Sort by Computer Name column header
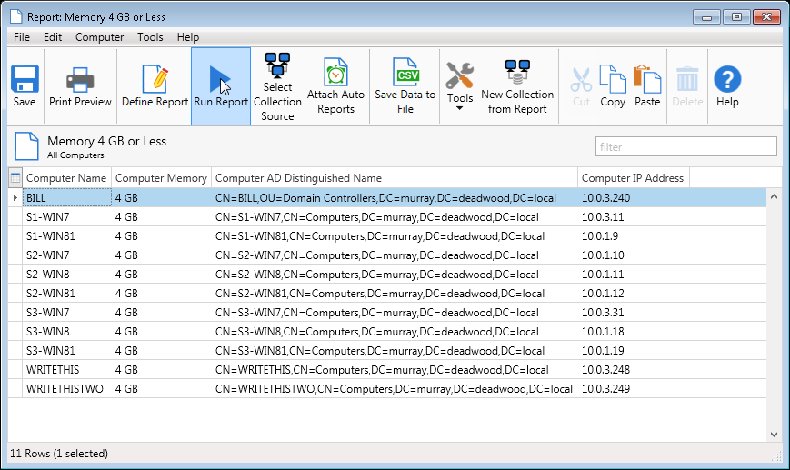 [x=66, y=178]
